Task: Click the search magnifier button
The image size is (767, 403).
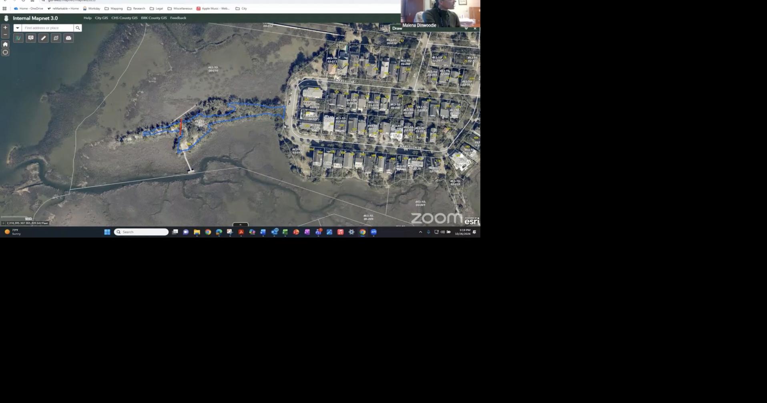Action: tap(78, 28)
